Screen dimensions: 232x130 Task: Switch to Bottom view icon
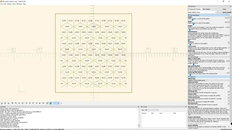[33, 103]
